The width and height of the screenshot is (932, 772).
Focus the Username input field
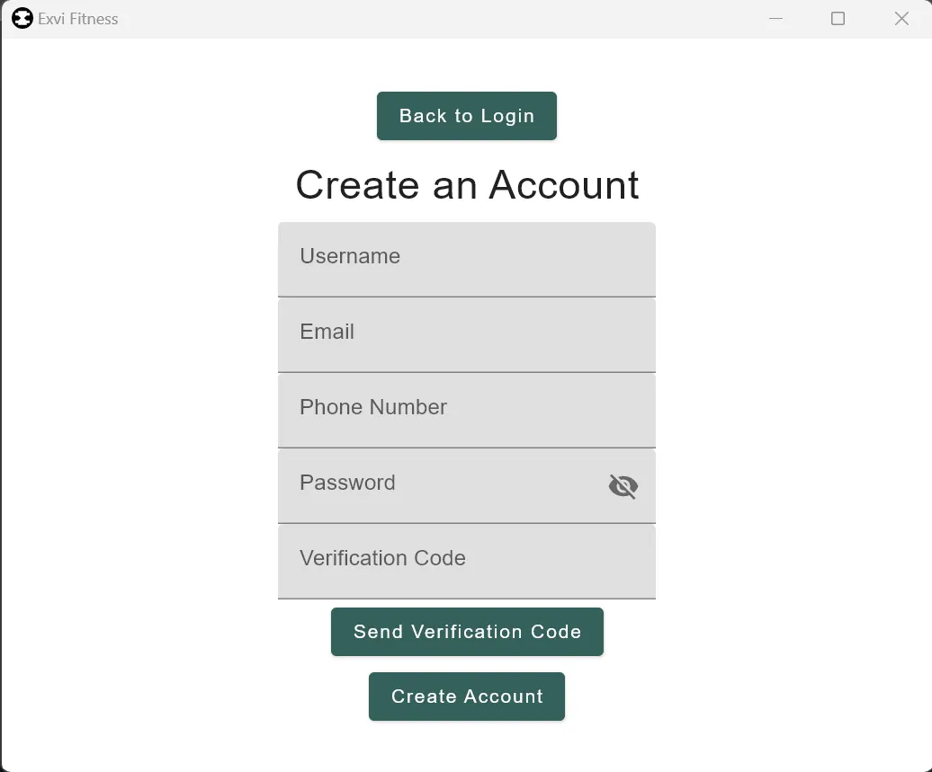coord(467,260)
